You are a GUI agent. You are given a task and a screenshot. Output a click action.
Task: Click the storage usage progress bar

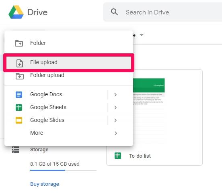(x=63, y=170)
